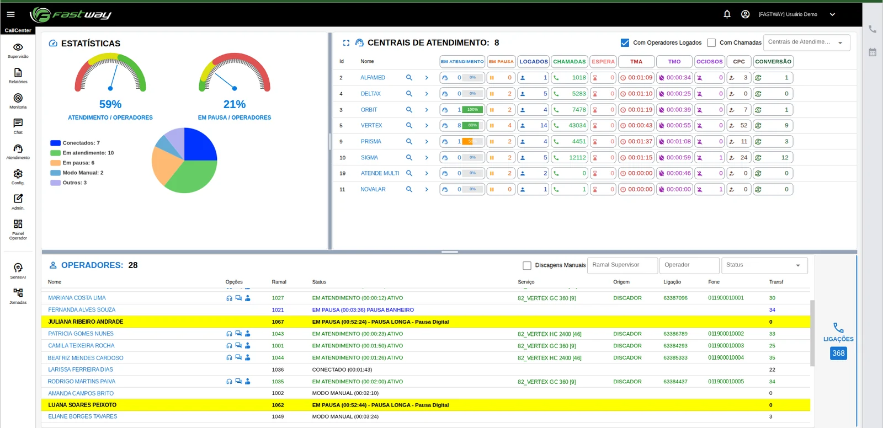Viewport: 883px width, 428px height.
Task: Open the Atendimento sidebar item
Action: coord(18,152)
